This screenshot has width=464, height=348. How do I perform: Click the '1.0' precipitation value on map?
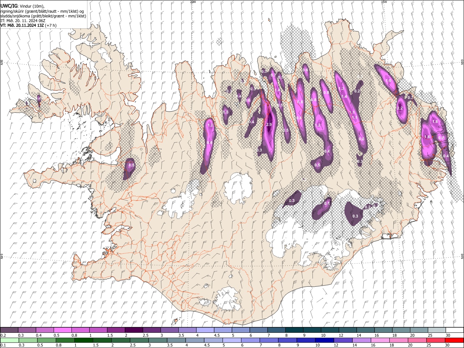[388, 81]
